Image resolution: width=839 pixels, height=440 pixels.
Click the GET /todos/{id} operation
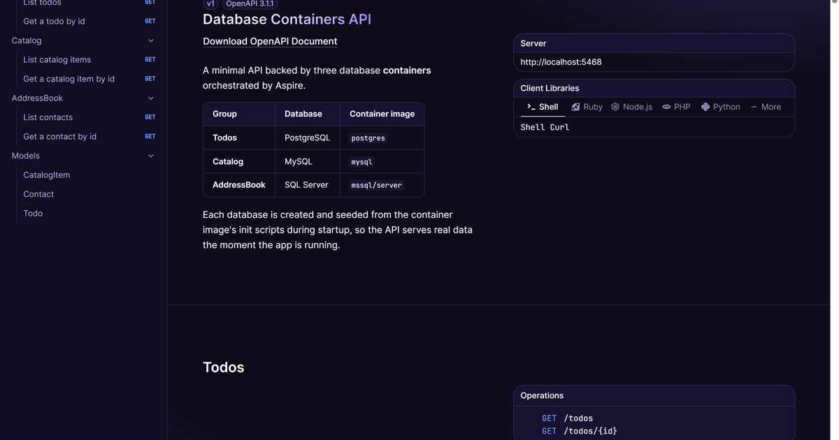click(x=579, y=431)
